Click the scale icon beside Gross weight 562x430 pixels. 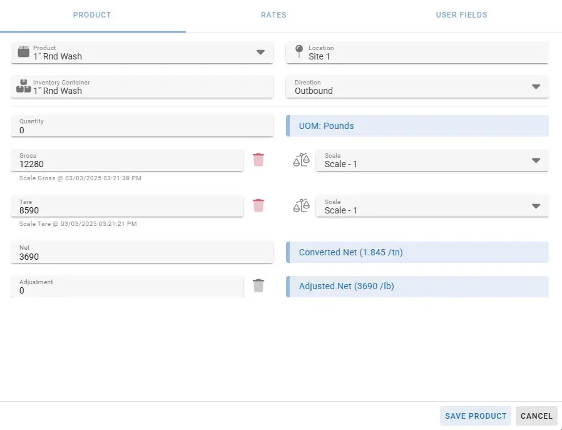[x=302, y=160]
